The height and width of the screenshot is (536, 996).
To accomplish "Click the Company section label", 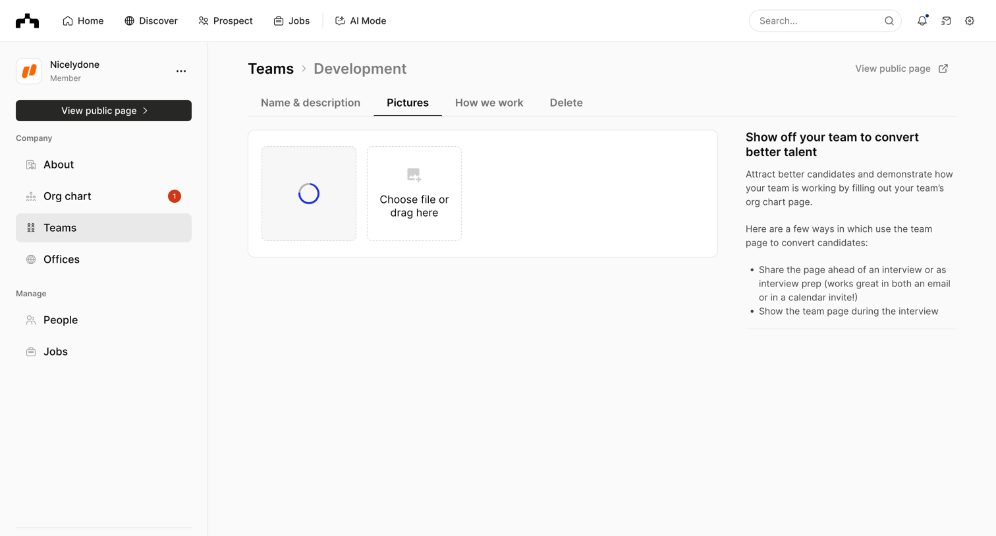I will tap(34, 138).
